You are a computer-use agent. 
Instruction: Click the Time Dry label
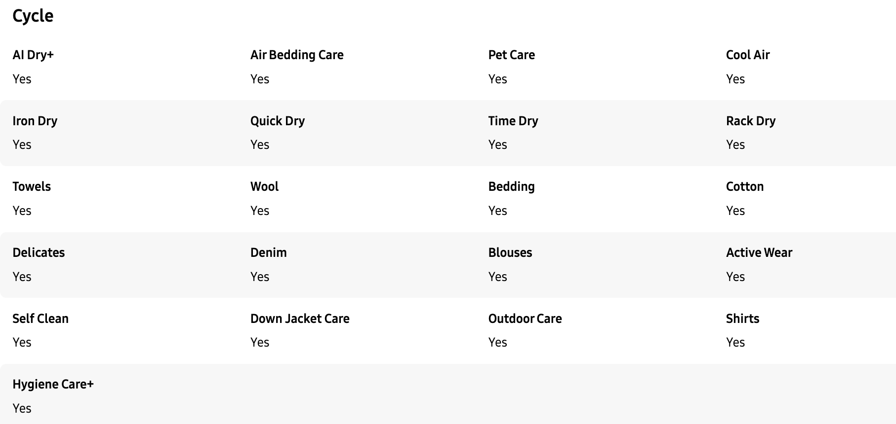513,121
